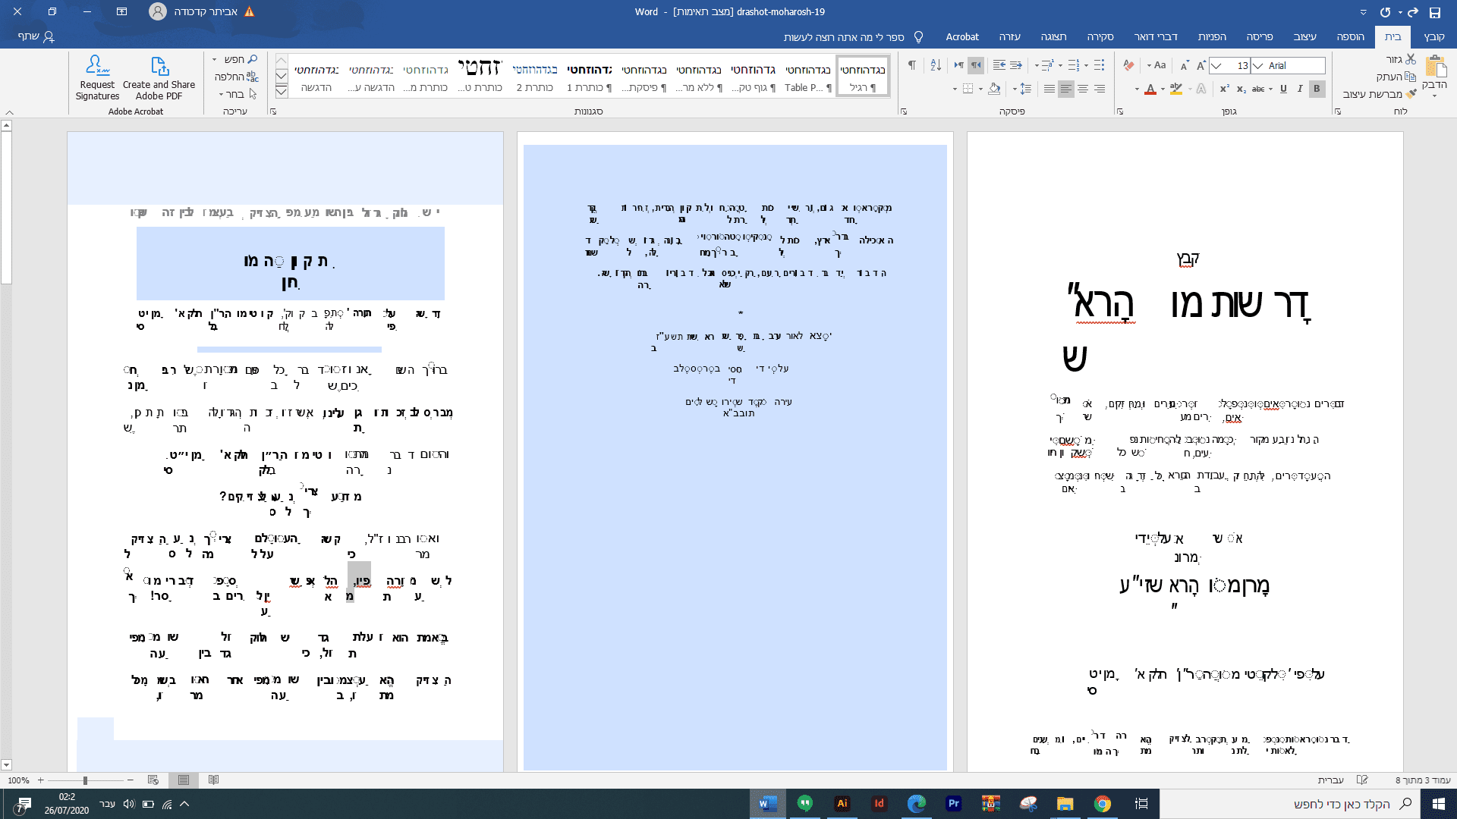The width and height of the screenshot is (1457, 819).
Task: Open the Arial font name dropdown
Action: [1258, 66]
